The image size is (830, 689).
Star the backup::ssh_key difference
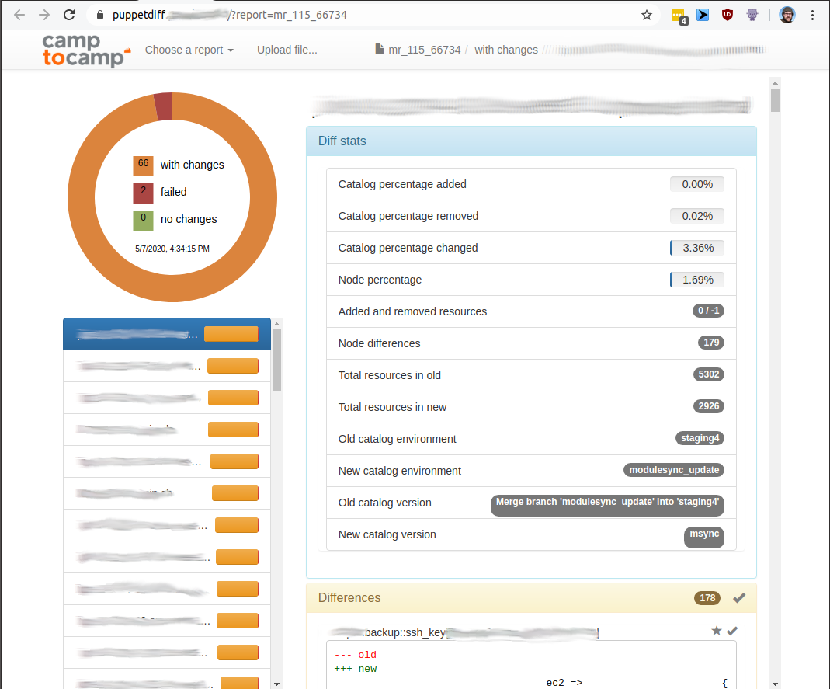(x=716, y=630)
